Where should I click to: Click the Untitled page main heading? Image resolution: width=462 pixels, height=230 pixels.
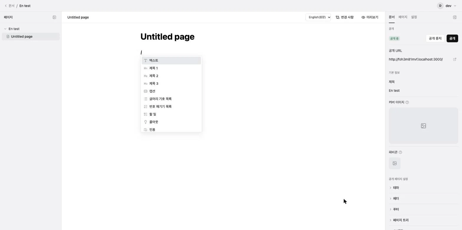coord(167,37)
